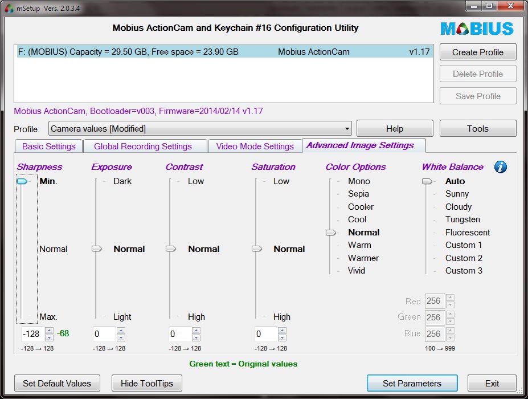Select Custom 1 white balance
The width and height of the screenshot is (528, 399).
(463, 245)
